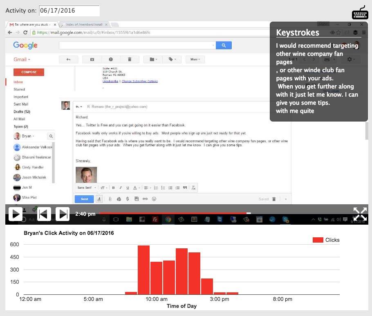
Task: Click the insert photo icon
Action: tap(137, 199)
